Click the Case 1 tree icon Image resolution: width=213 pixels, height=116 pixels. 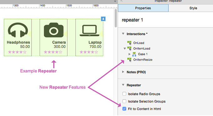click(134, 54)
